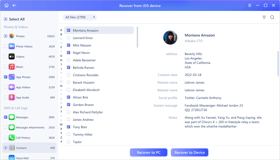Screen dimensions: 280x160
Task: Uncheck the App Photos checkbox
Action: (x=6, y=77)
